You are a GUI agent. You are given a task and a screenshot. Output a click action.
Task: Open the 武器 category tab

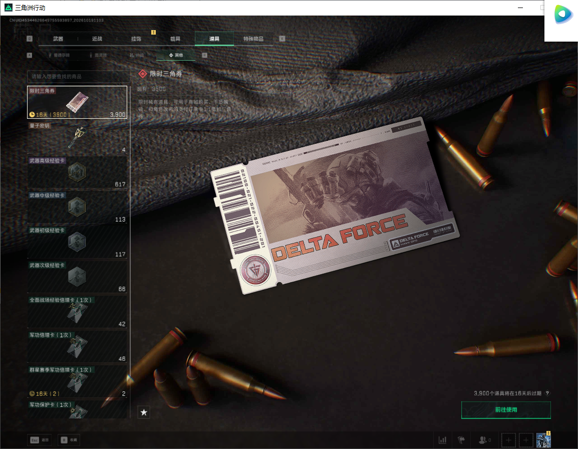(x=58, y=39)
